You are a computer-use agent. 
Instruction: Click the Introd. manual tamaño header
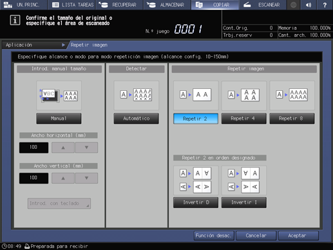pyautogui.click(x=59, y=69)
